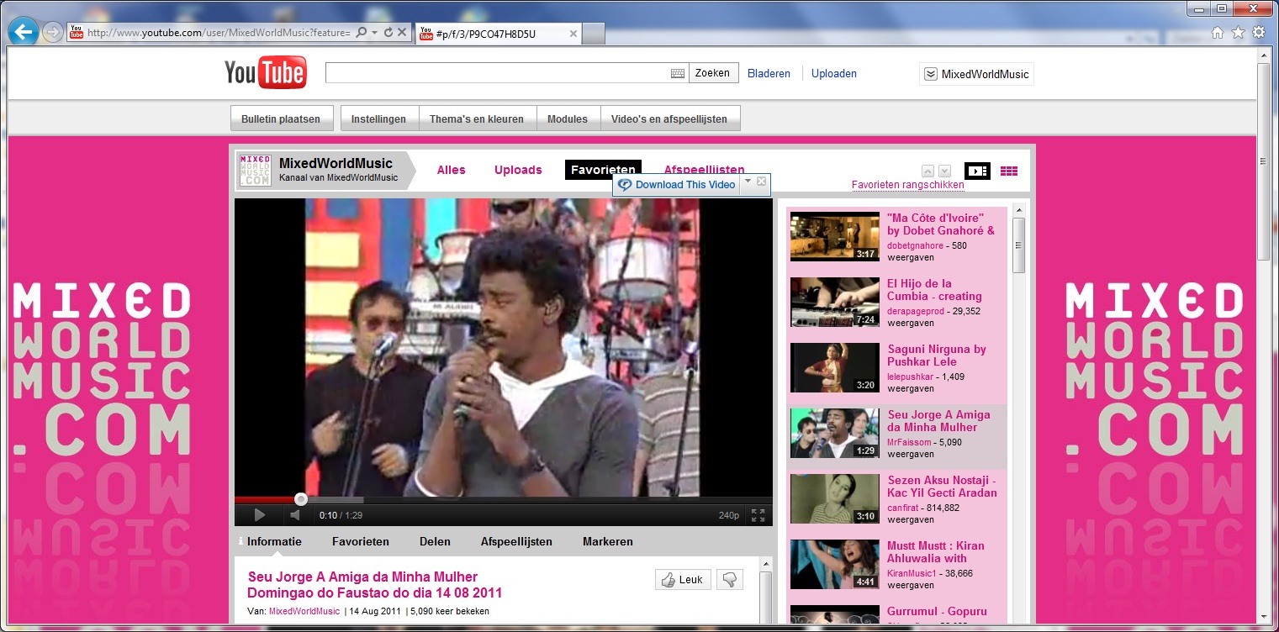Image resolution: width=1279 pixels, height=632 pixels.
Task: Click the thumbs-down dislike button
Action: click(x=730, y=580)
